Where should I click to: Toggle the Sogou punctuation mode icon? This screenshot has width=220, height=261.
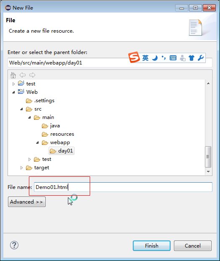click(x=164, y=58)
